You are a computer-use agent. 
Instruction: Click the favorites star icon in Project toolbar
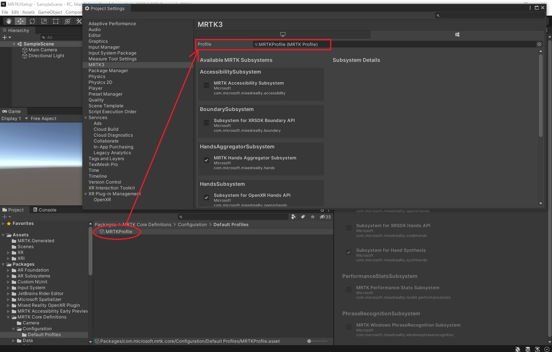tap(313, 217)
